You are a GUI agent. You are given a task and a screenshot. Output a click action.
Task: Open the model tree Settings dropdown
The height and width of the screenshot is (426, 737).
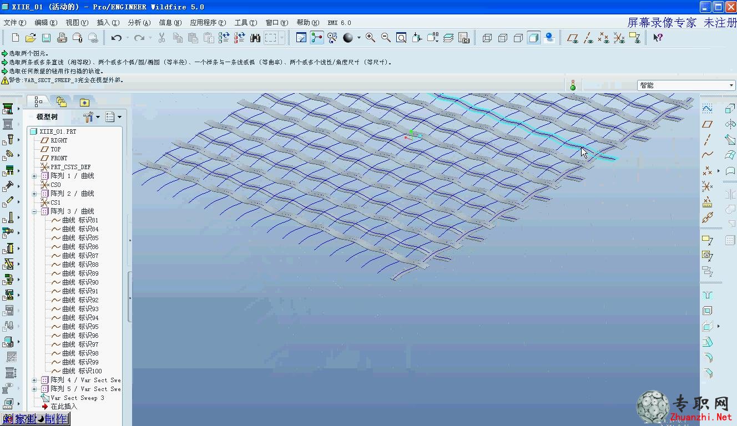[91, 117]
